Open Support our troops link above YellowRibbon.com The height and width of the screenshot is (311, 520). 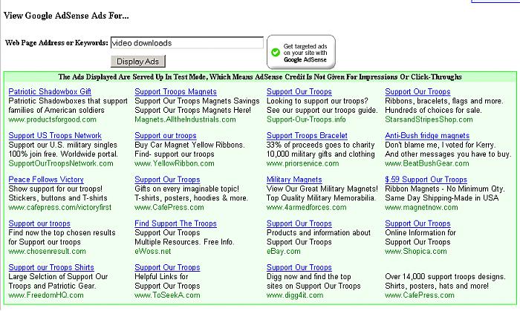tap(165, 136)
